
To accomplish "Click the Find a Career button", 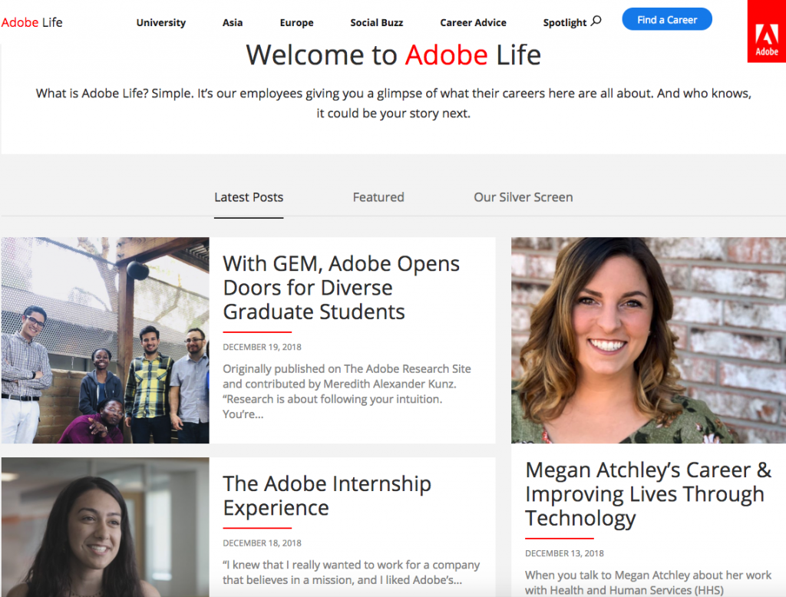I will pos(666,19).
